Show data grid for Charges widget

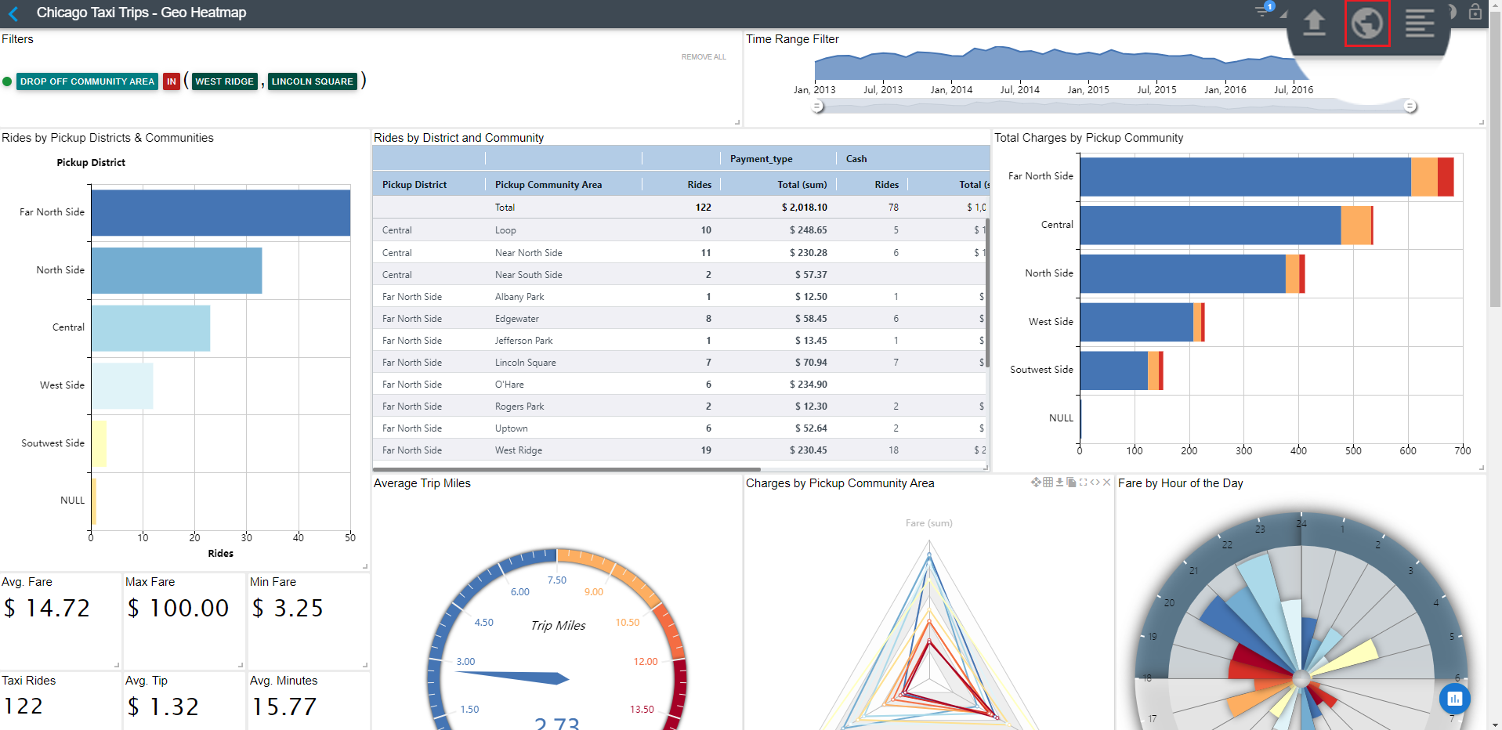coord(1048,482)
